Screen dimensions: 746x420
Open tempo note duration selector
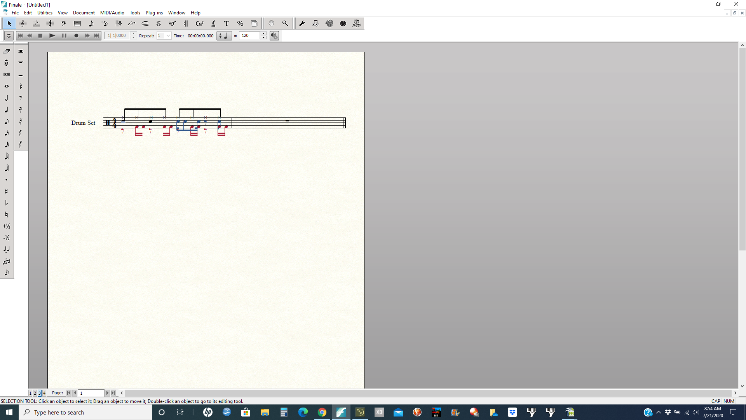pyautogui.click(x=224, y=36)
